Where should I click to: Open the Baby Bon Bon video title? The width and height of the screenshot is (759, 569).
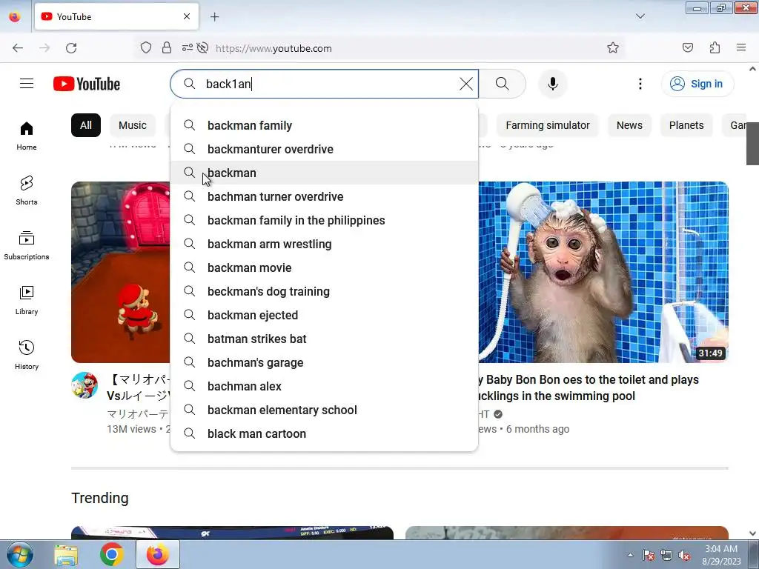pyautogui.click(x=588, y=387)
